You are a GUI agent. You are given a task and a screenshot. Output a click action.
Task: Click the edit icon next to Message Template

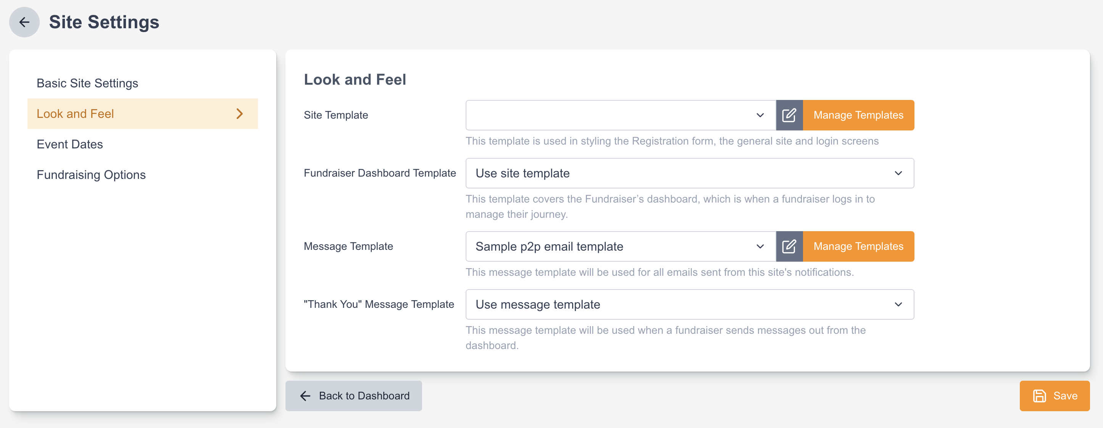(789, 246)
